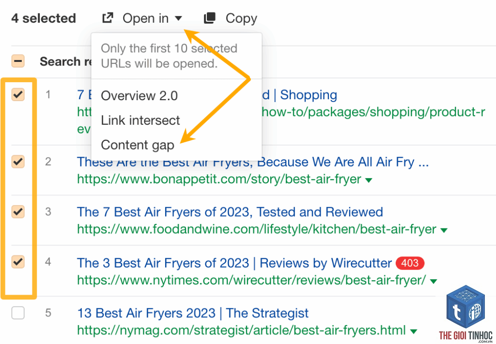Viewport: 496px width, 344px height.
Task: Uncheck the checkbox for bonappetit result 2
Action: coord(18,162)
